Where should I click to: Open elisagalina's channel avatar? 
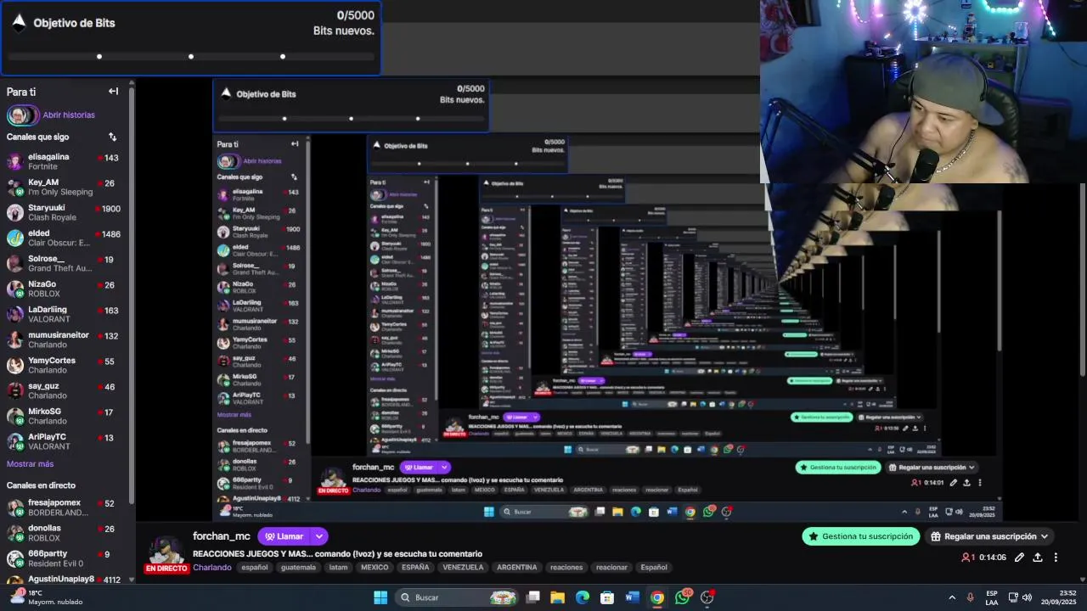(x=15, y=161)
